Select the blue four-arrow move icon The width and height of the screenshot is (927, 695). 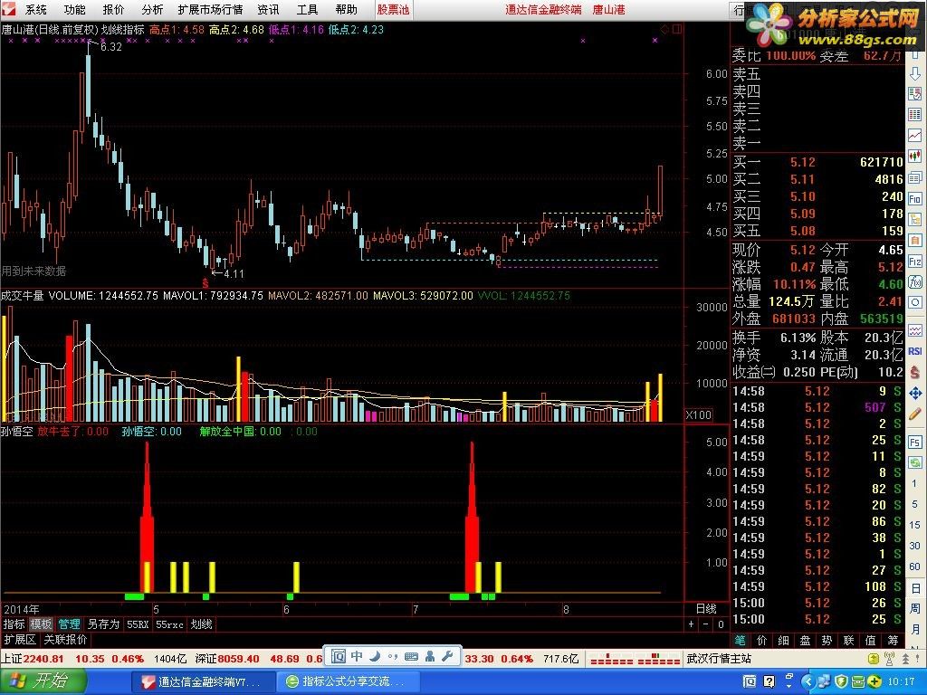(914, 393)
